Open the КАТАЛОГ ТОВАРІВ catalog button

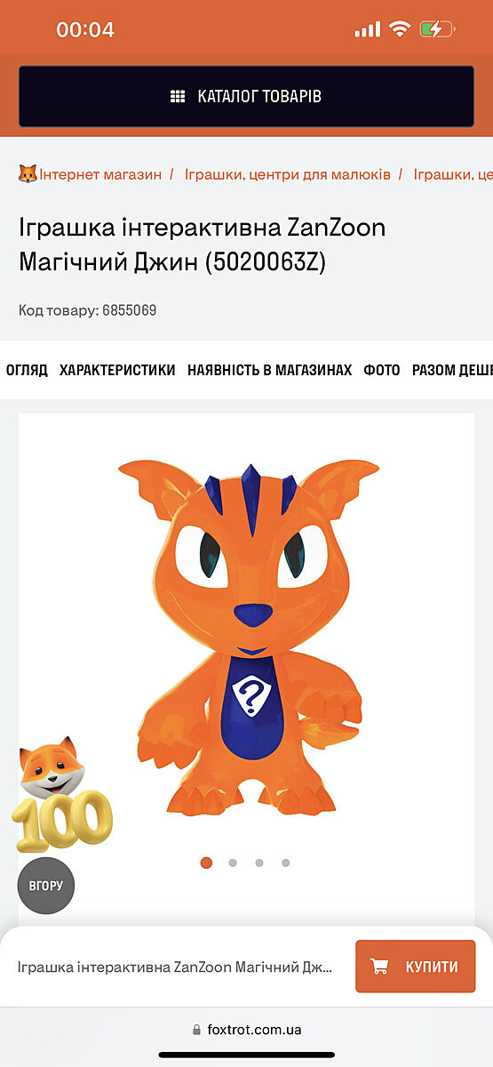pyautogui.click(x=246, y=96)
